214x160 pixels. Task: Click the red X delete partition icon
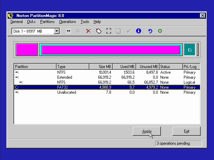(88, 31)
